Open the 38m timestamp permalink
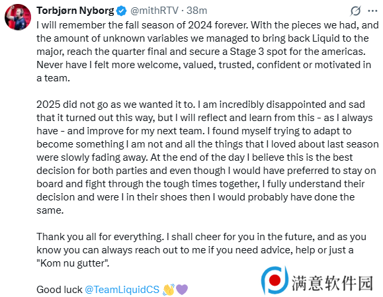 click(197, 11)
